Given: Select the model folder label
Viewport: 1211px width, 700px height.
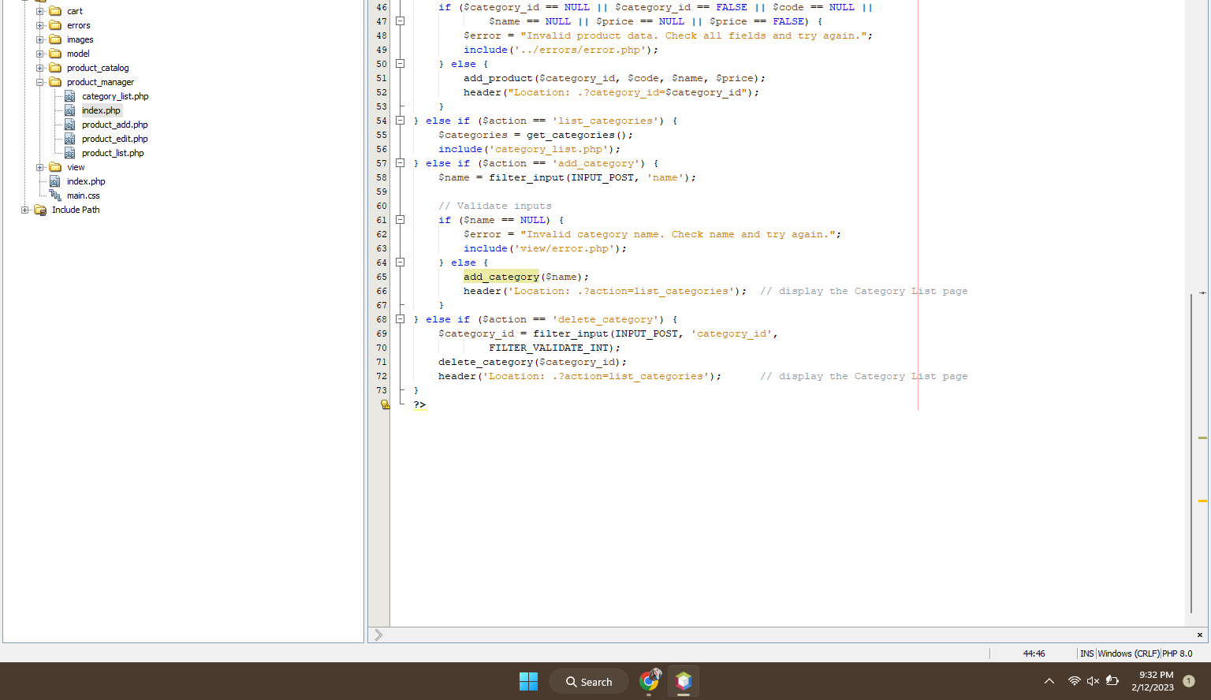Looking at the screenshot, I should point(78,54).
